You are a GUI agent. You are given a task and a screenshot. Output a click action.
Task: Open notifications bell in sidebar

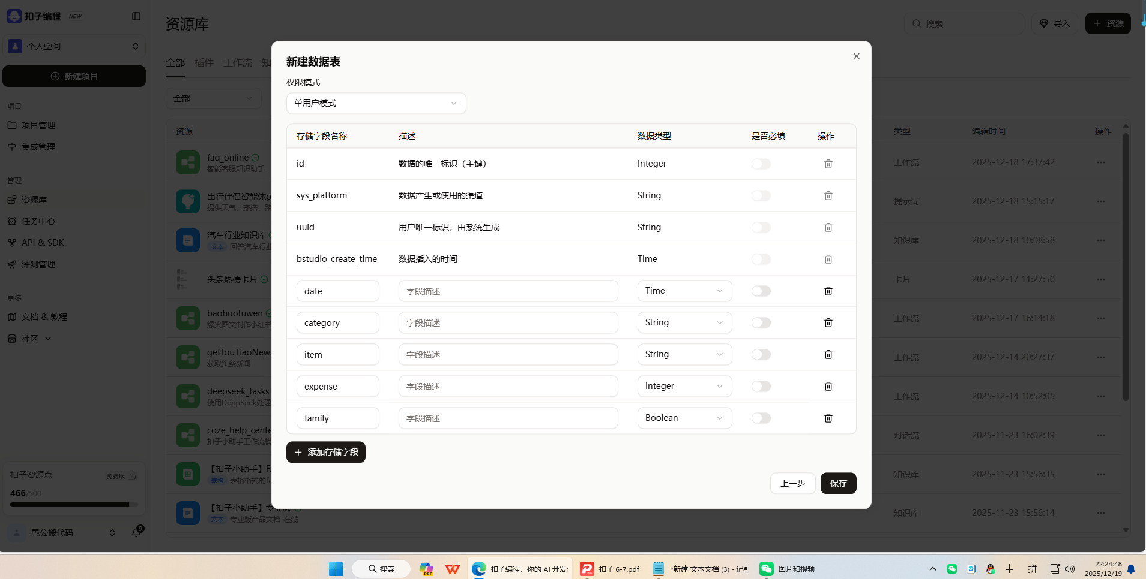(x=137, y=532)
